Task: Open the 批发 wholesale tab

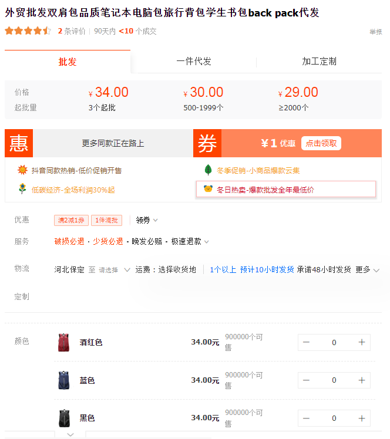Action: click(68, 62)
